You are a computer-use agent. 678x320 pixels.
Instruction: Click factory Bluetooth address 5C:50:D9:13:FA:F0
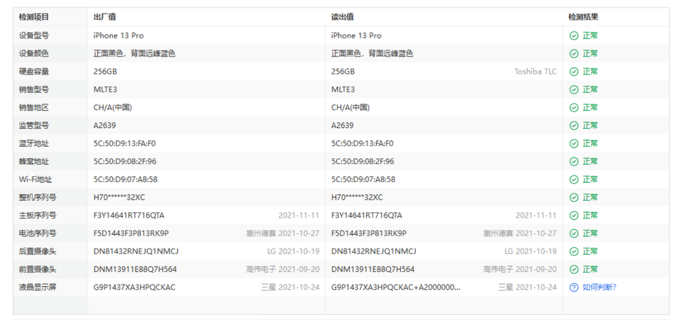(124, 144)
